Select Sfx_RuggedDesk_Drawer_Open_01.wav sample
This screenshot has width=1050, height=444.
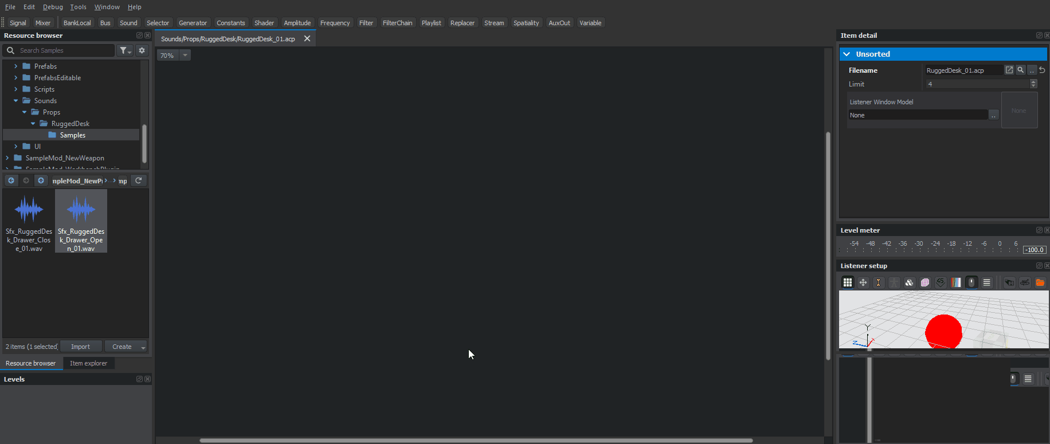pos(81,221)
